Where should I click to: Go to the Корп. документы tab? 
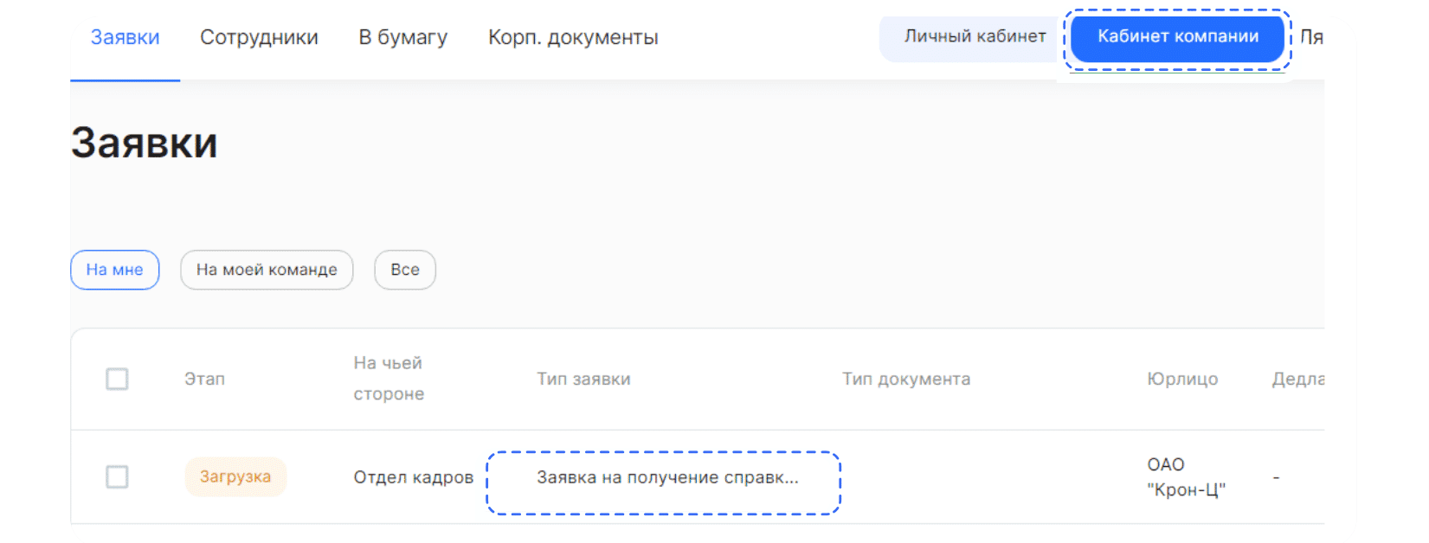(x=573, y=38)
